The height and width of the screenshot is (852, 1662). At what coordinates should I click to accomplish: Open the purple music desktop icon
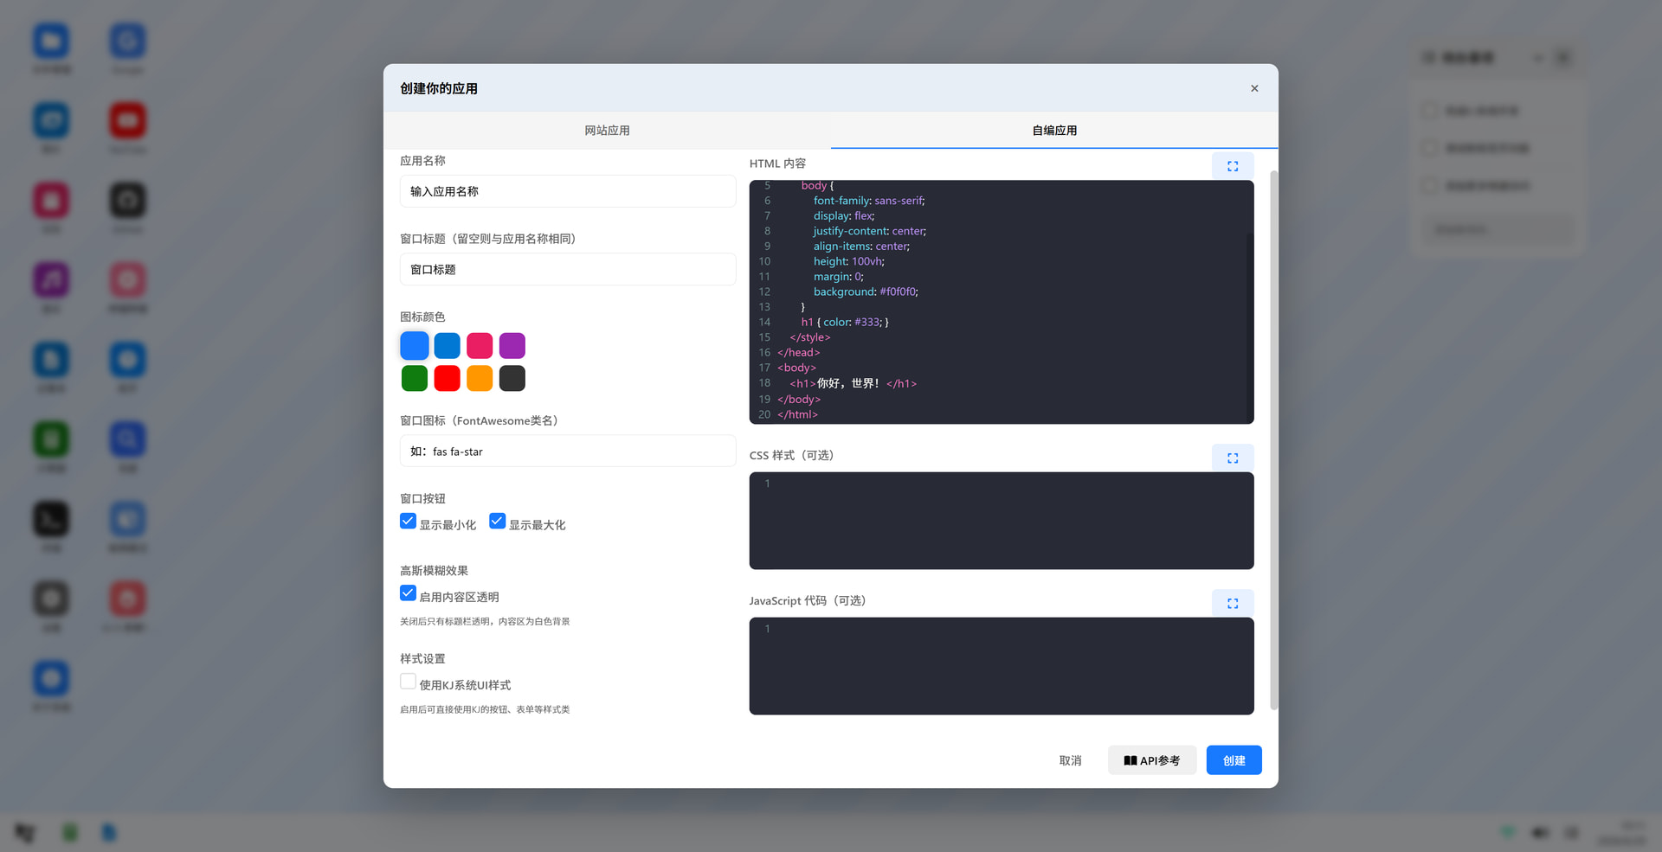pos(51,279)
